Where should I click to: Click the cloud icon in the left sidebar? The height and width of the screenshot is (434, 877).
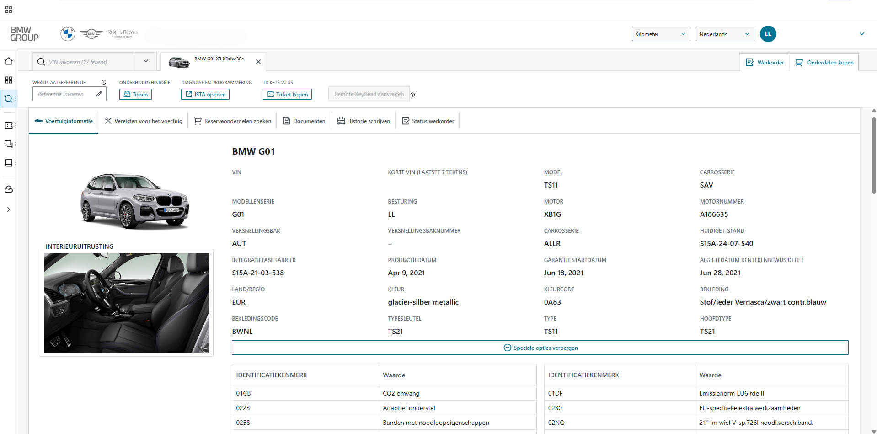pos(8,189)
